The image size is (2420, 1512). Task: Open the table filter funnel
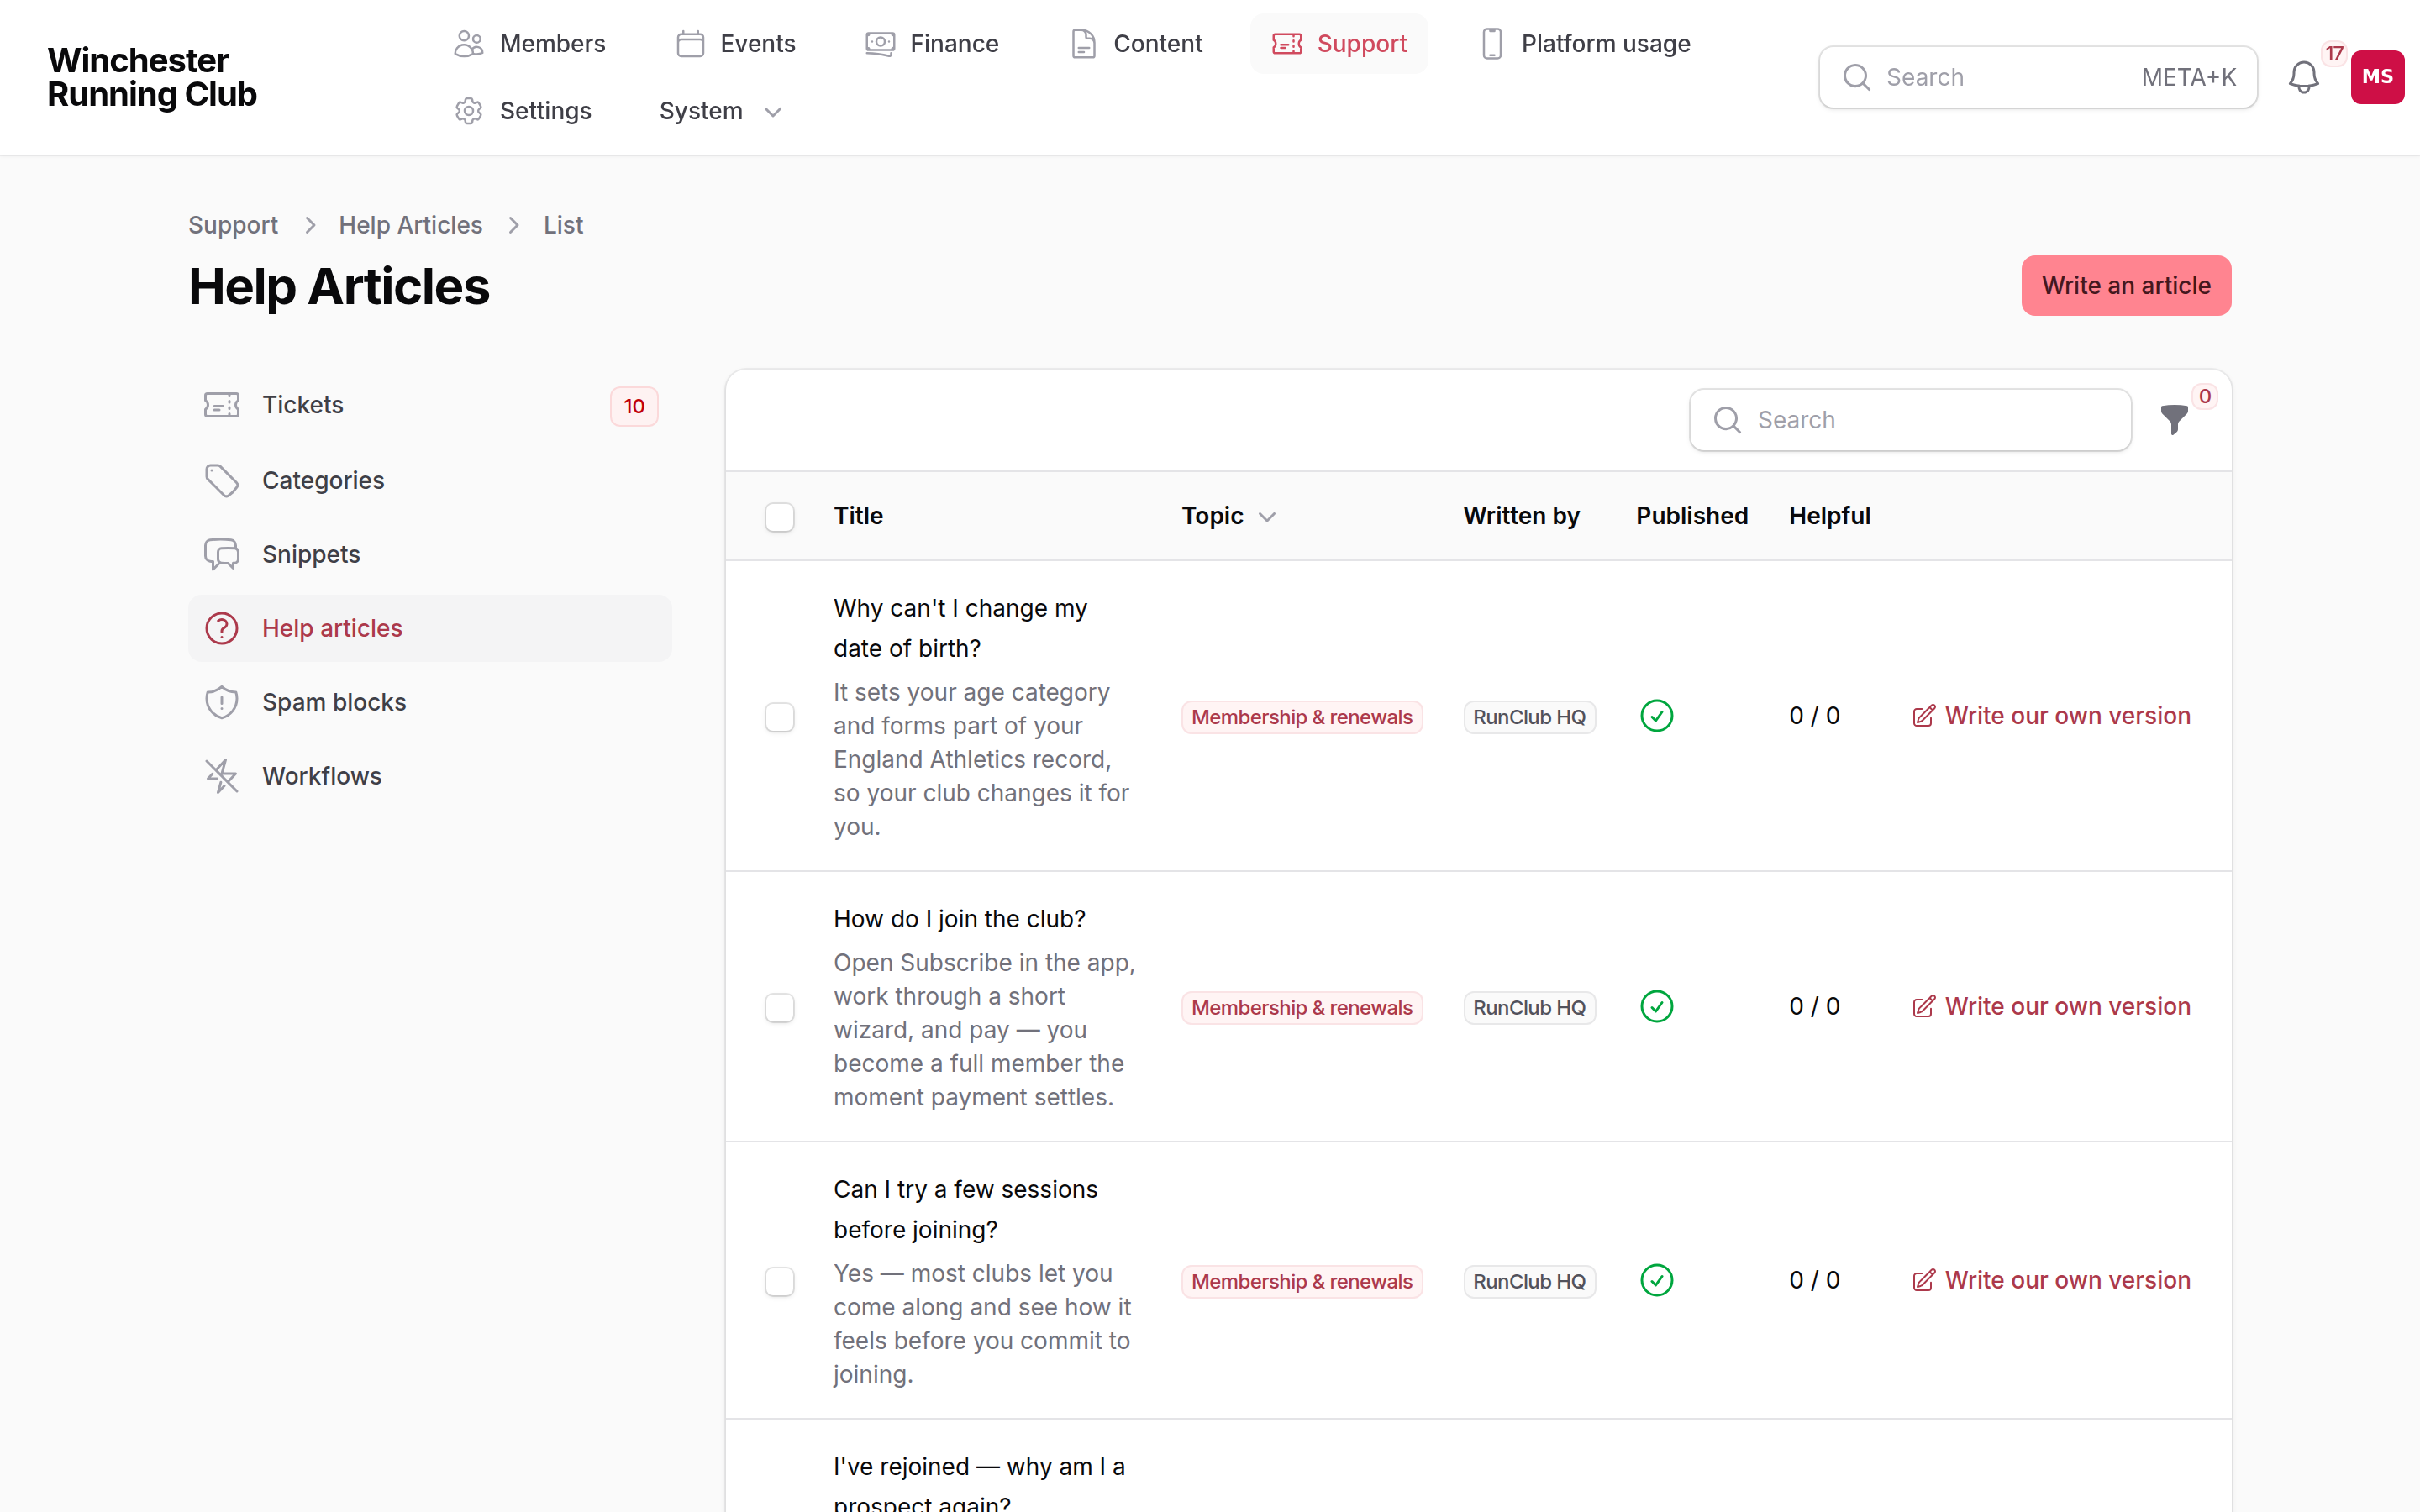pos(2173,420)
